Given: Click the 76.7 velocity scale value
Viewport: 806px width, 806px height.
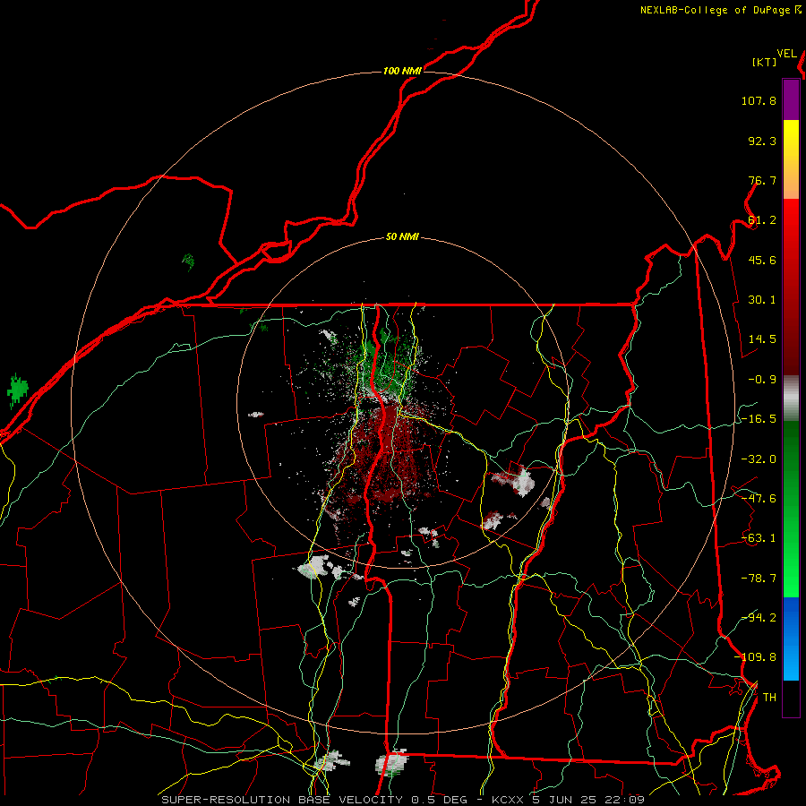Looking at the screenshot, I should 762,180.
